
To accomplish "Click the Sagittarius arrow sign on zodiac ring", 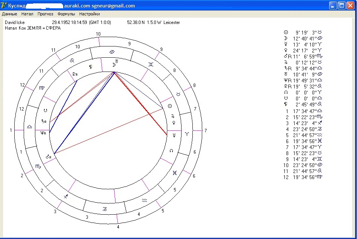I will (x=66, y=196).
